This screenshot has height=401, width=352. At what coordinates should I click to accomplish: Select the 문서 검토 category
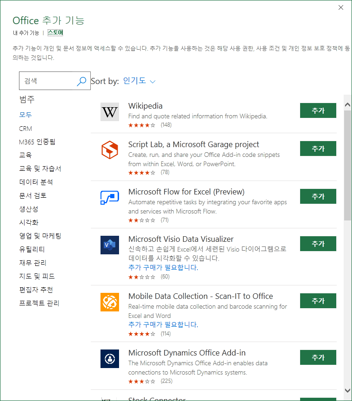tap(33, 196)
